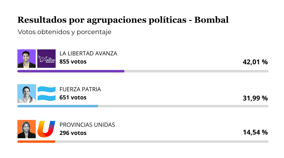Click the Fuerza Patria flag logo

(x=47, y=94)
